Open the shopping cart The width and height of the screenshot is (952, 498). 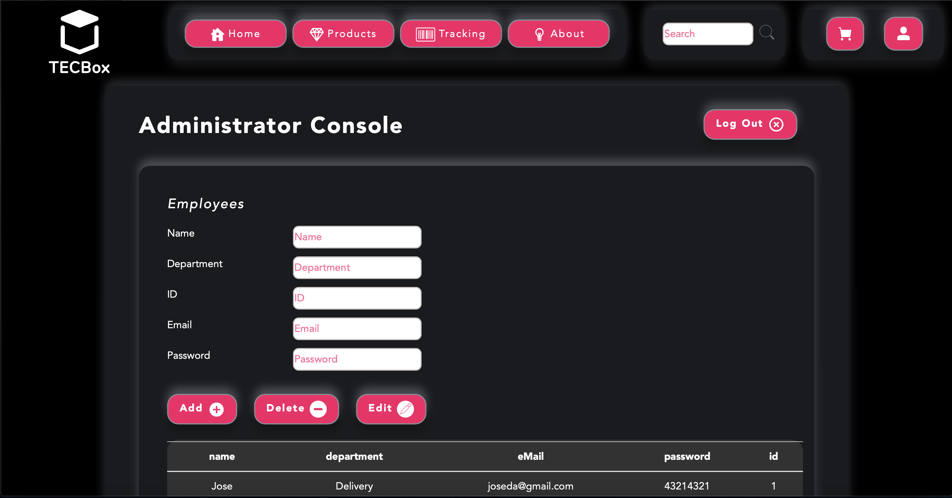845,34
